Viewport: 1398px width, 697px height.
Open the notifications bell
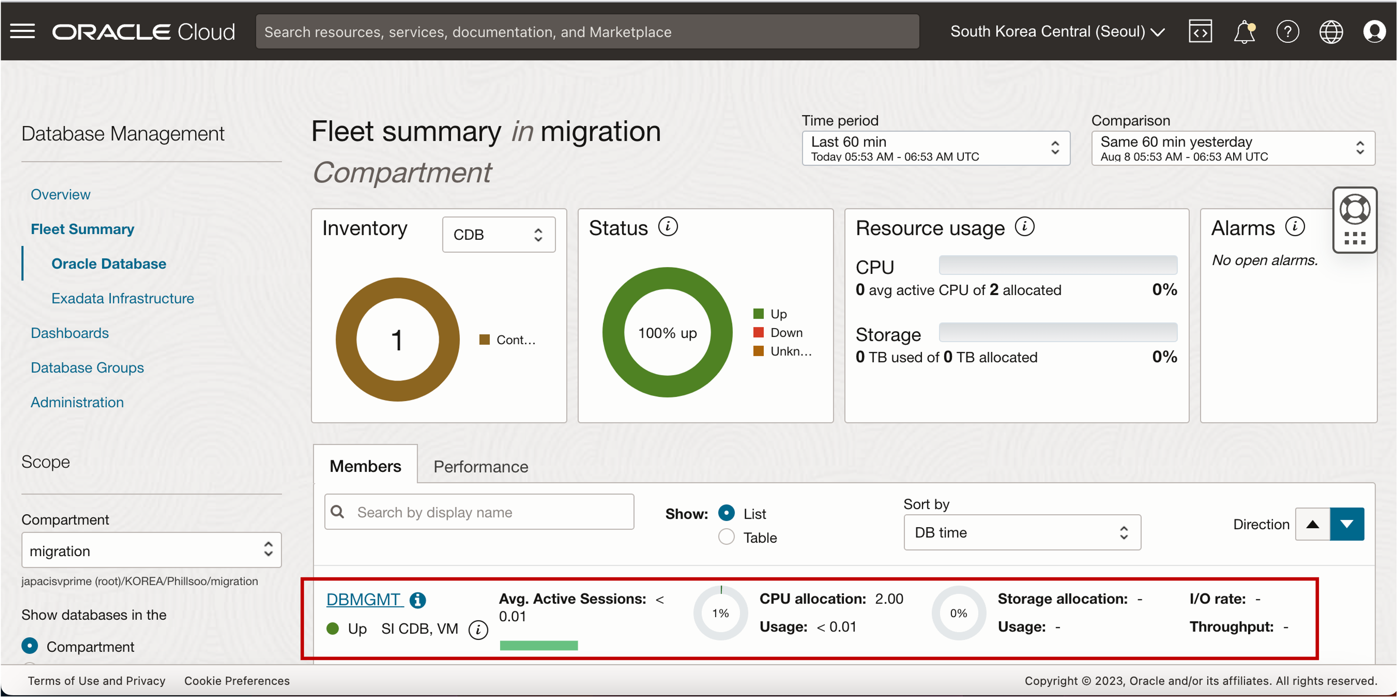(1244, 31)
